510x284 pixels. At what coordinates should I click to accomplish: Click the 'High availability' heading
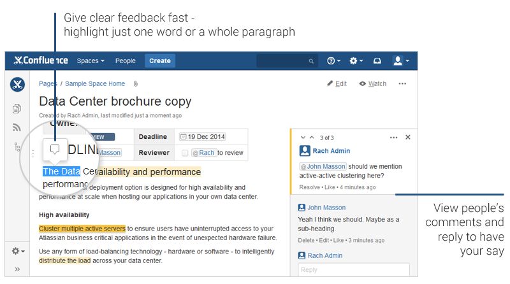point(64,215)
